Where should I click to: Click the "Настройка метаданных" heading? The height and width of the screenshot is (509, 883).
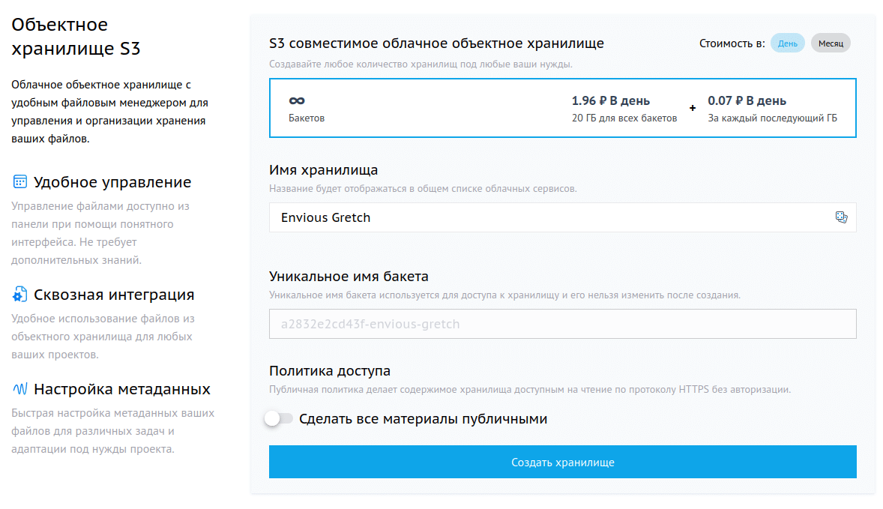121,389
